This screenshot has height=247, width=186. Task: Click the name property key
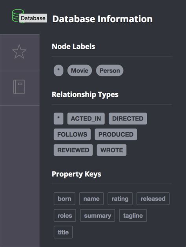[91, 198]
